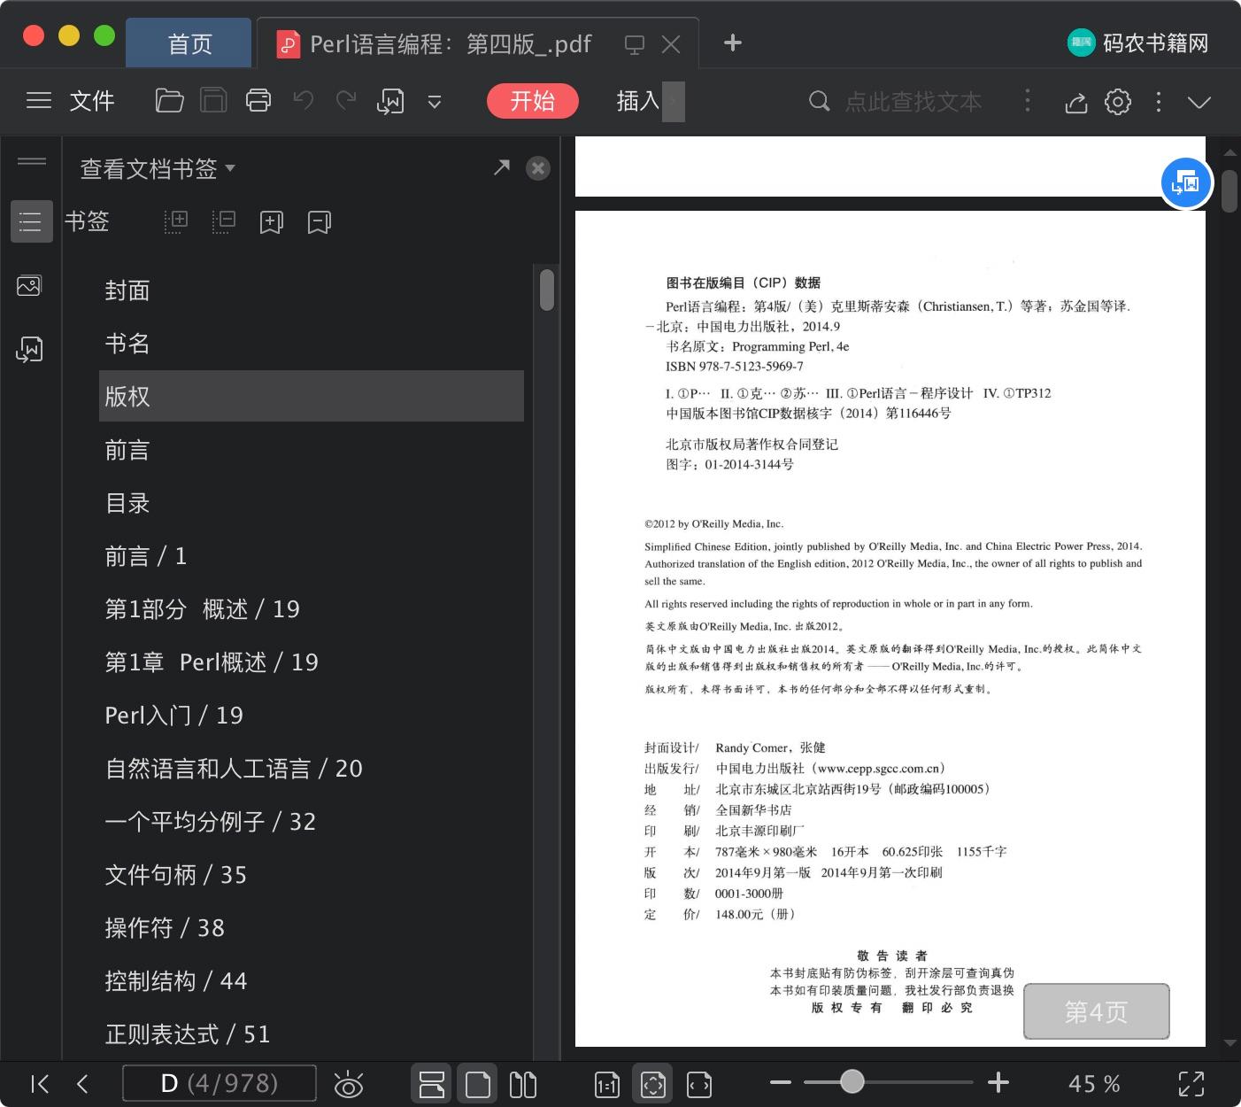1241x1107 pixels.
Task: Expand all bookmarks icon
Action: pos(176,221)
